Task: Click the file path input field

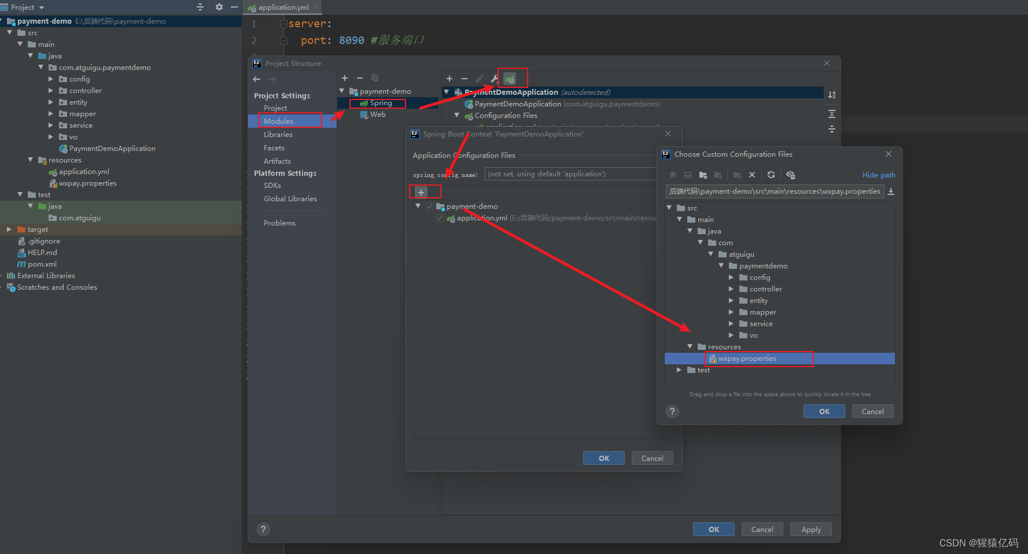Action: 775,191
